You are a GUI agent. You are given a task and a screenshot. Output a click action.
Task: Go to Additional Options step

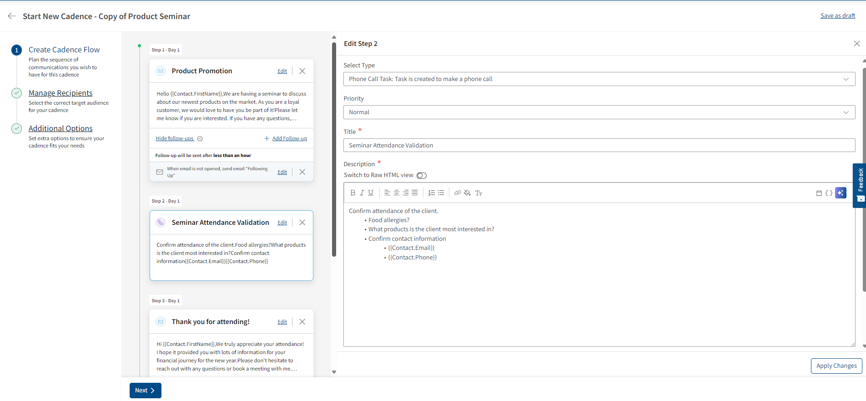(60, 128)
